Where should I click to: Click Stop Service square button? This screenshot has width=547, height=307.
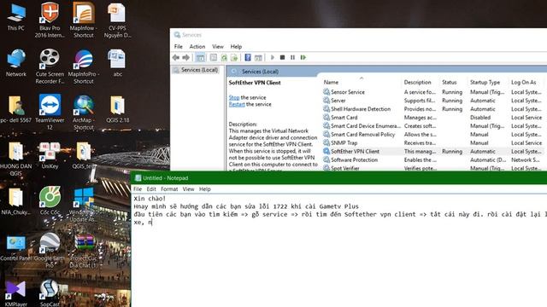[283, 57]
